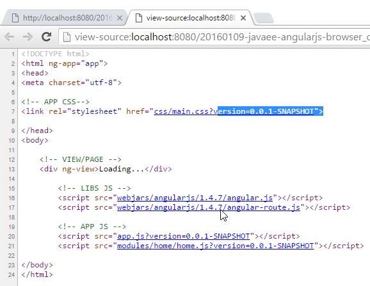This screenshot has height=286, width=370.
Task: Click the LIBS JS comment text
Action: coord(94,188)
